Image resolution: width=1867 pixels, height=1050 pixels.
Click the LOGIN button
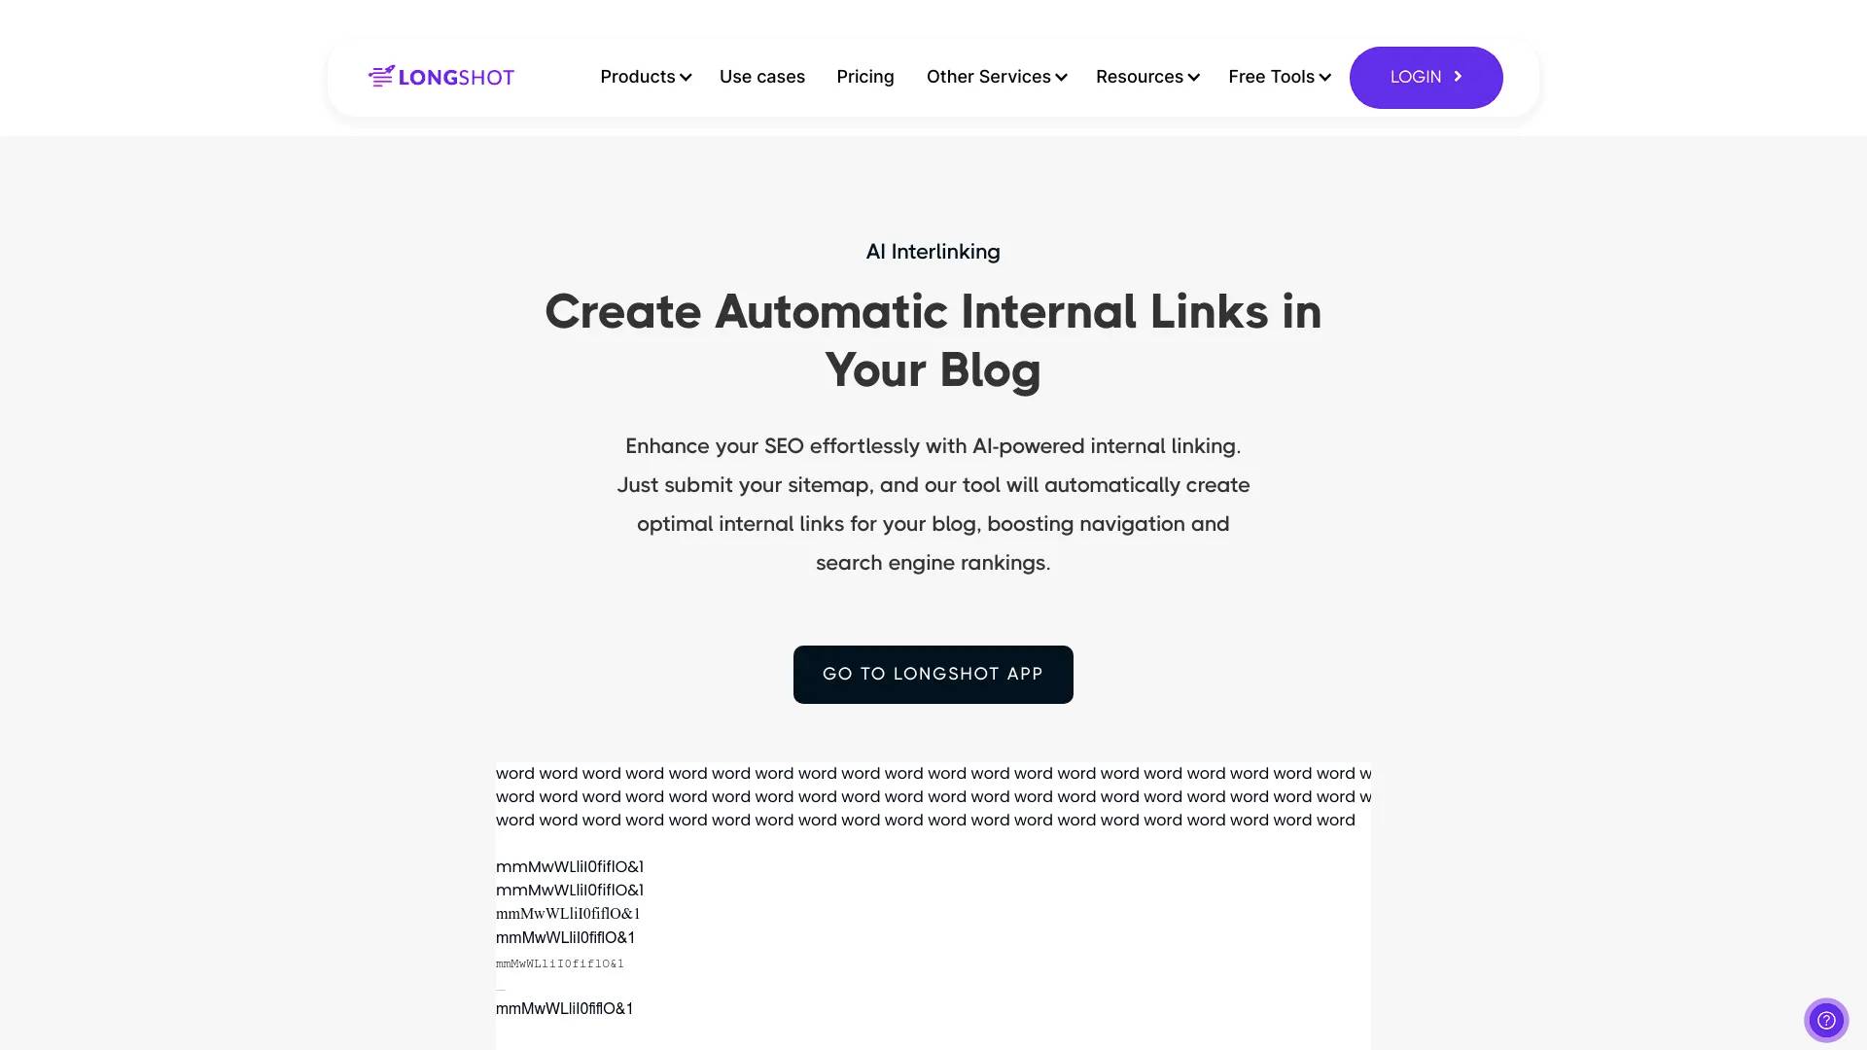tap(1426, 77)
